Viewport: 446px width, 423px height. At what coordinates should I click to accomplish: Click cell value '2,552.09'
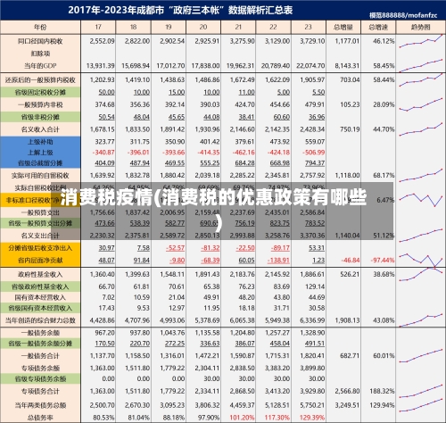tap(102, 41)
